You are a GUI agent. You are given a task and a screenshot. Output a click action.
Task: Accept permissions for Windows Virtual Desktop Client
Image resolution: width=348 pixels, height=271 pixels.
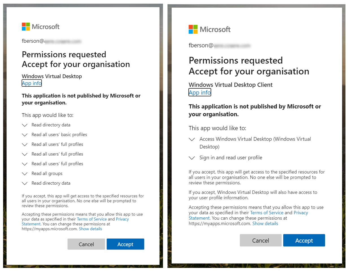click(x=304, y=240)
